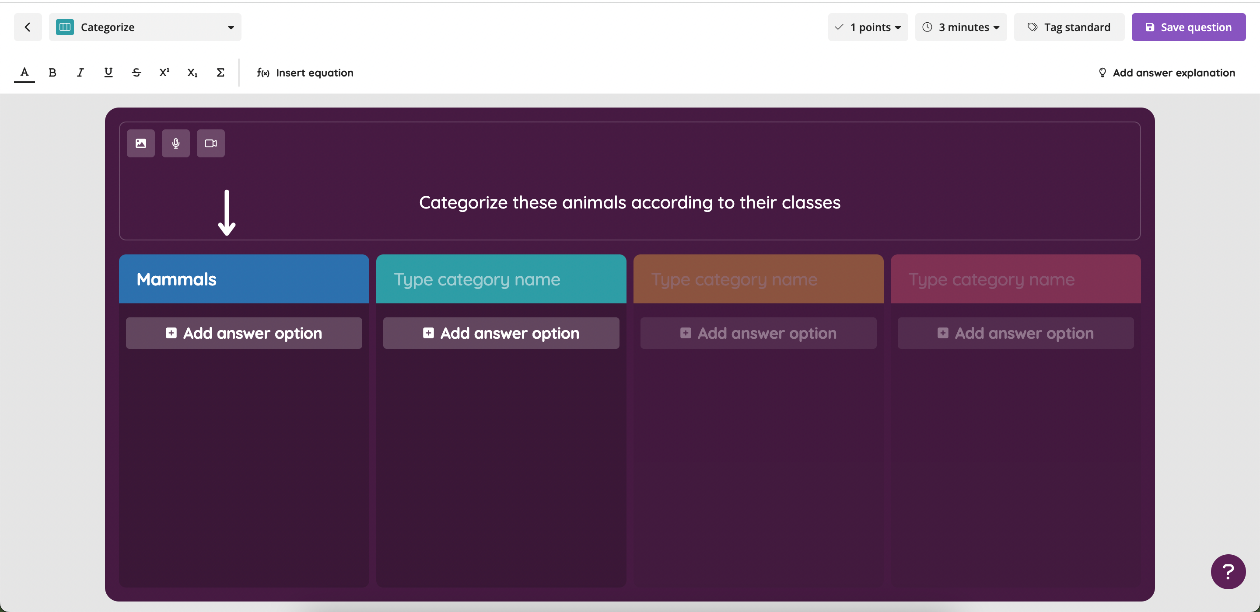Go back using the left chevron

(x=28, y=27)
